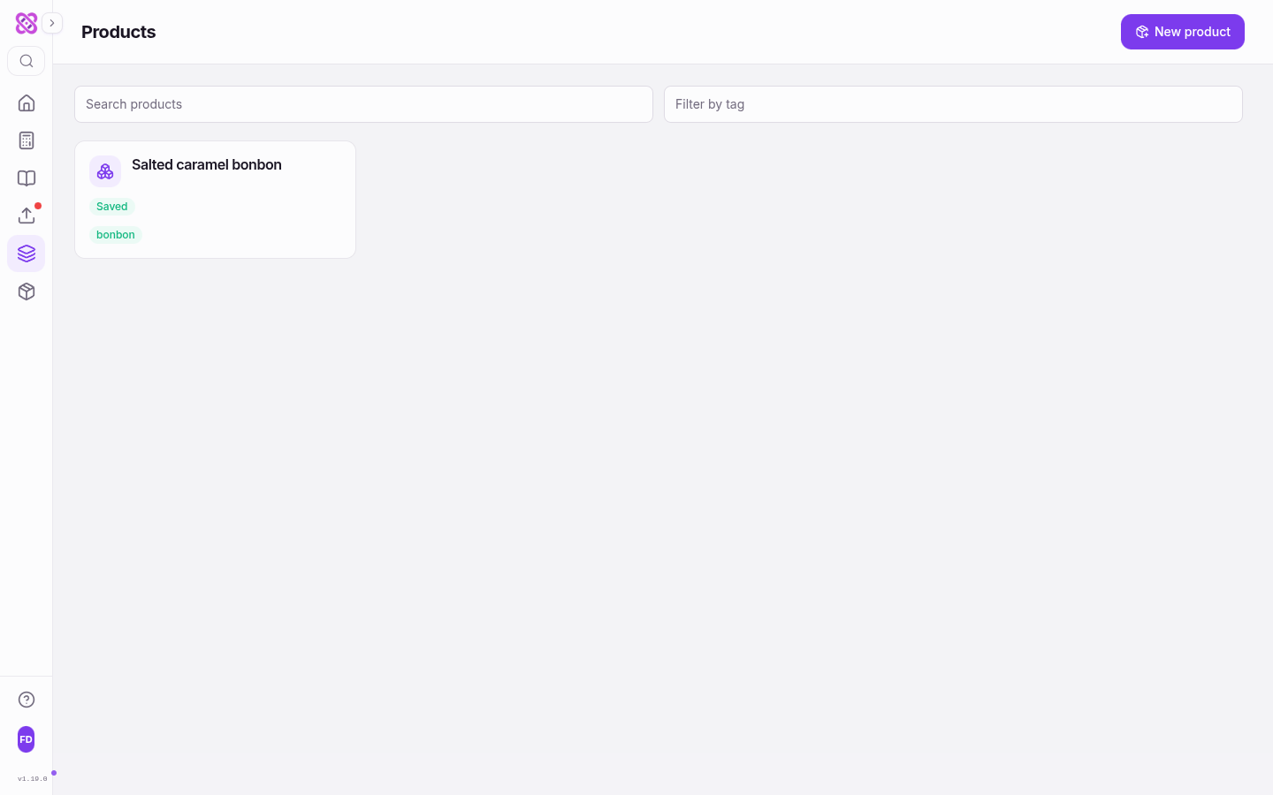The width and height of the screenshot is (1273, 795).
Task: Click the v1.19.0 version label
Action: 33,779
